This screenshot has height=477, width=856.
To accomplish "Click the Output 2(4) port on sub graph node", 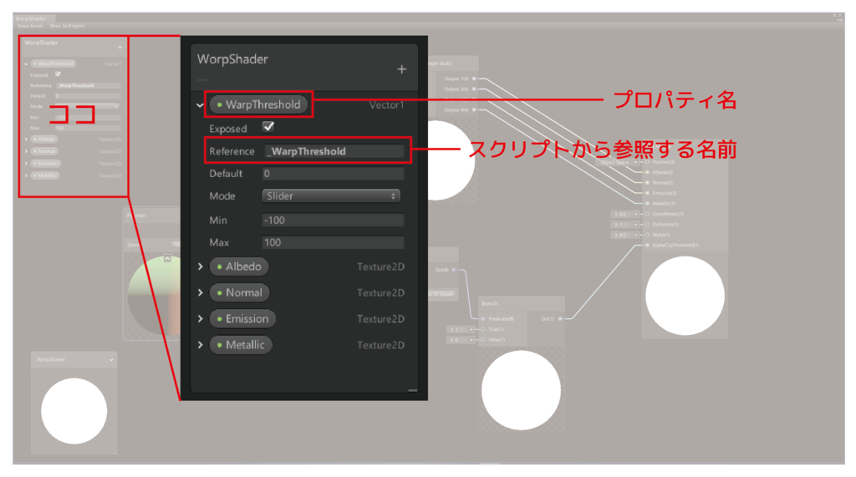I will coord(474,89).
